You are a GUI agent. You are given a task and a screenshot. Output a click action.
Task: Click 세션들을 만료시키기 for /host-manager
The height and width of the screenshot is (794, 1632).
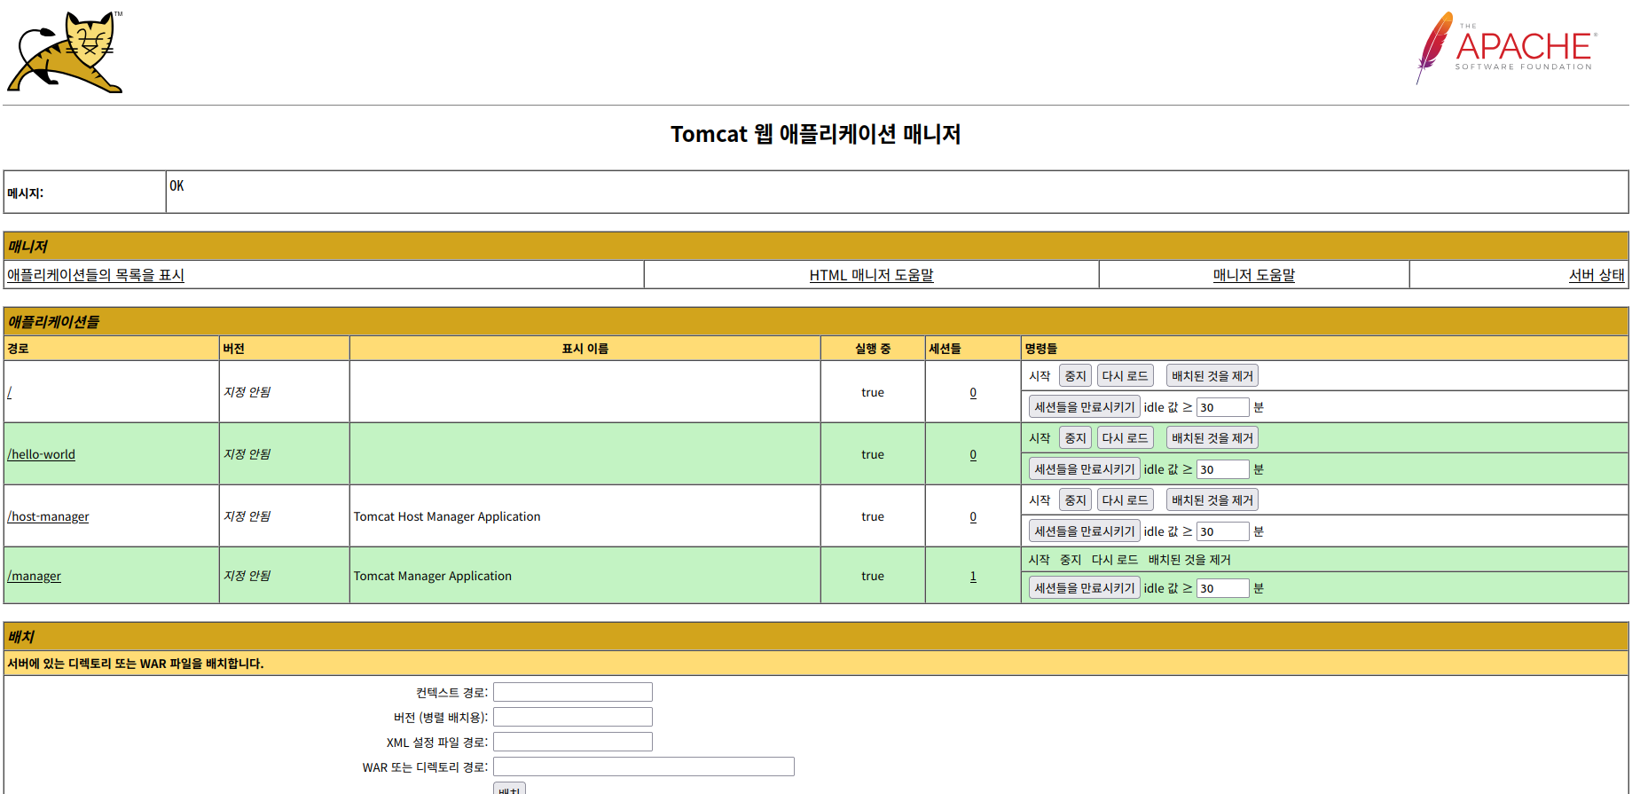tap(1084, 531)
